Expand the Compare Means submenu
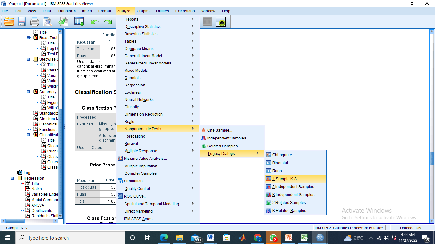Viewport: 435px width, 244px height. click(x=139, y=49)
